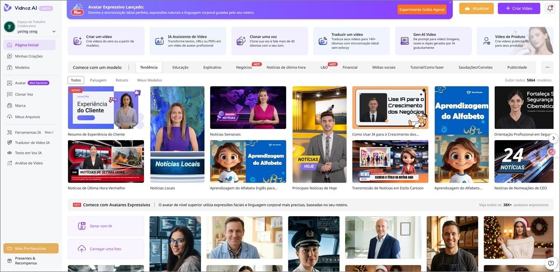Open Principais Notícias de Hoje template
Screen dimensions: 560x272
point(320,134)
